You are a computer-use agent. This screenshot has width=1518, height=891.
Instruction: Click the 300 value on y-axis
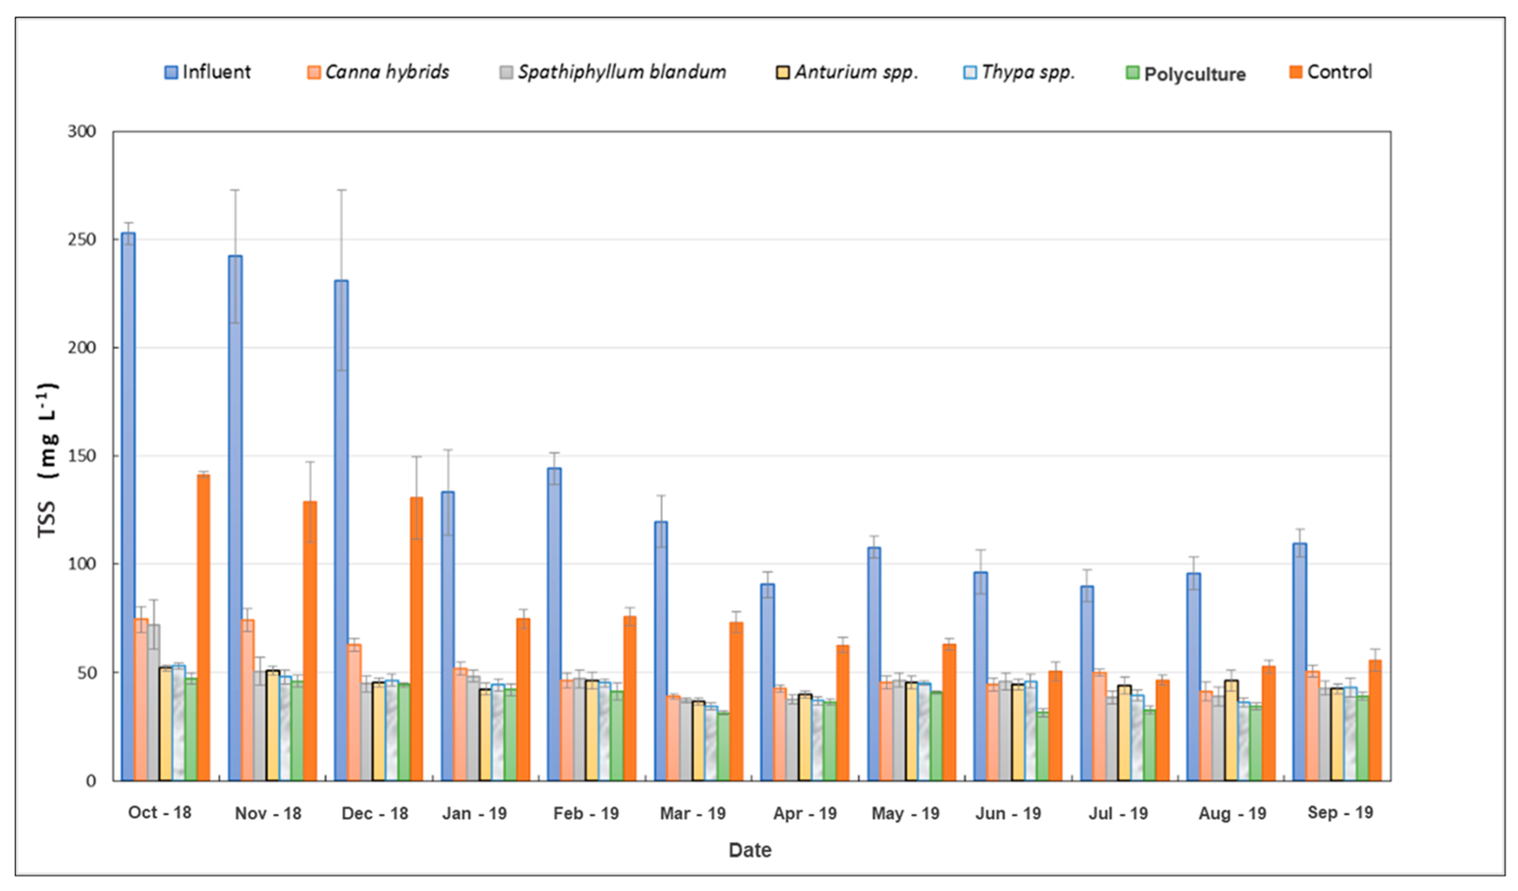(82, 131)
